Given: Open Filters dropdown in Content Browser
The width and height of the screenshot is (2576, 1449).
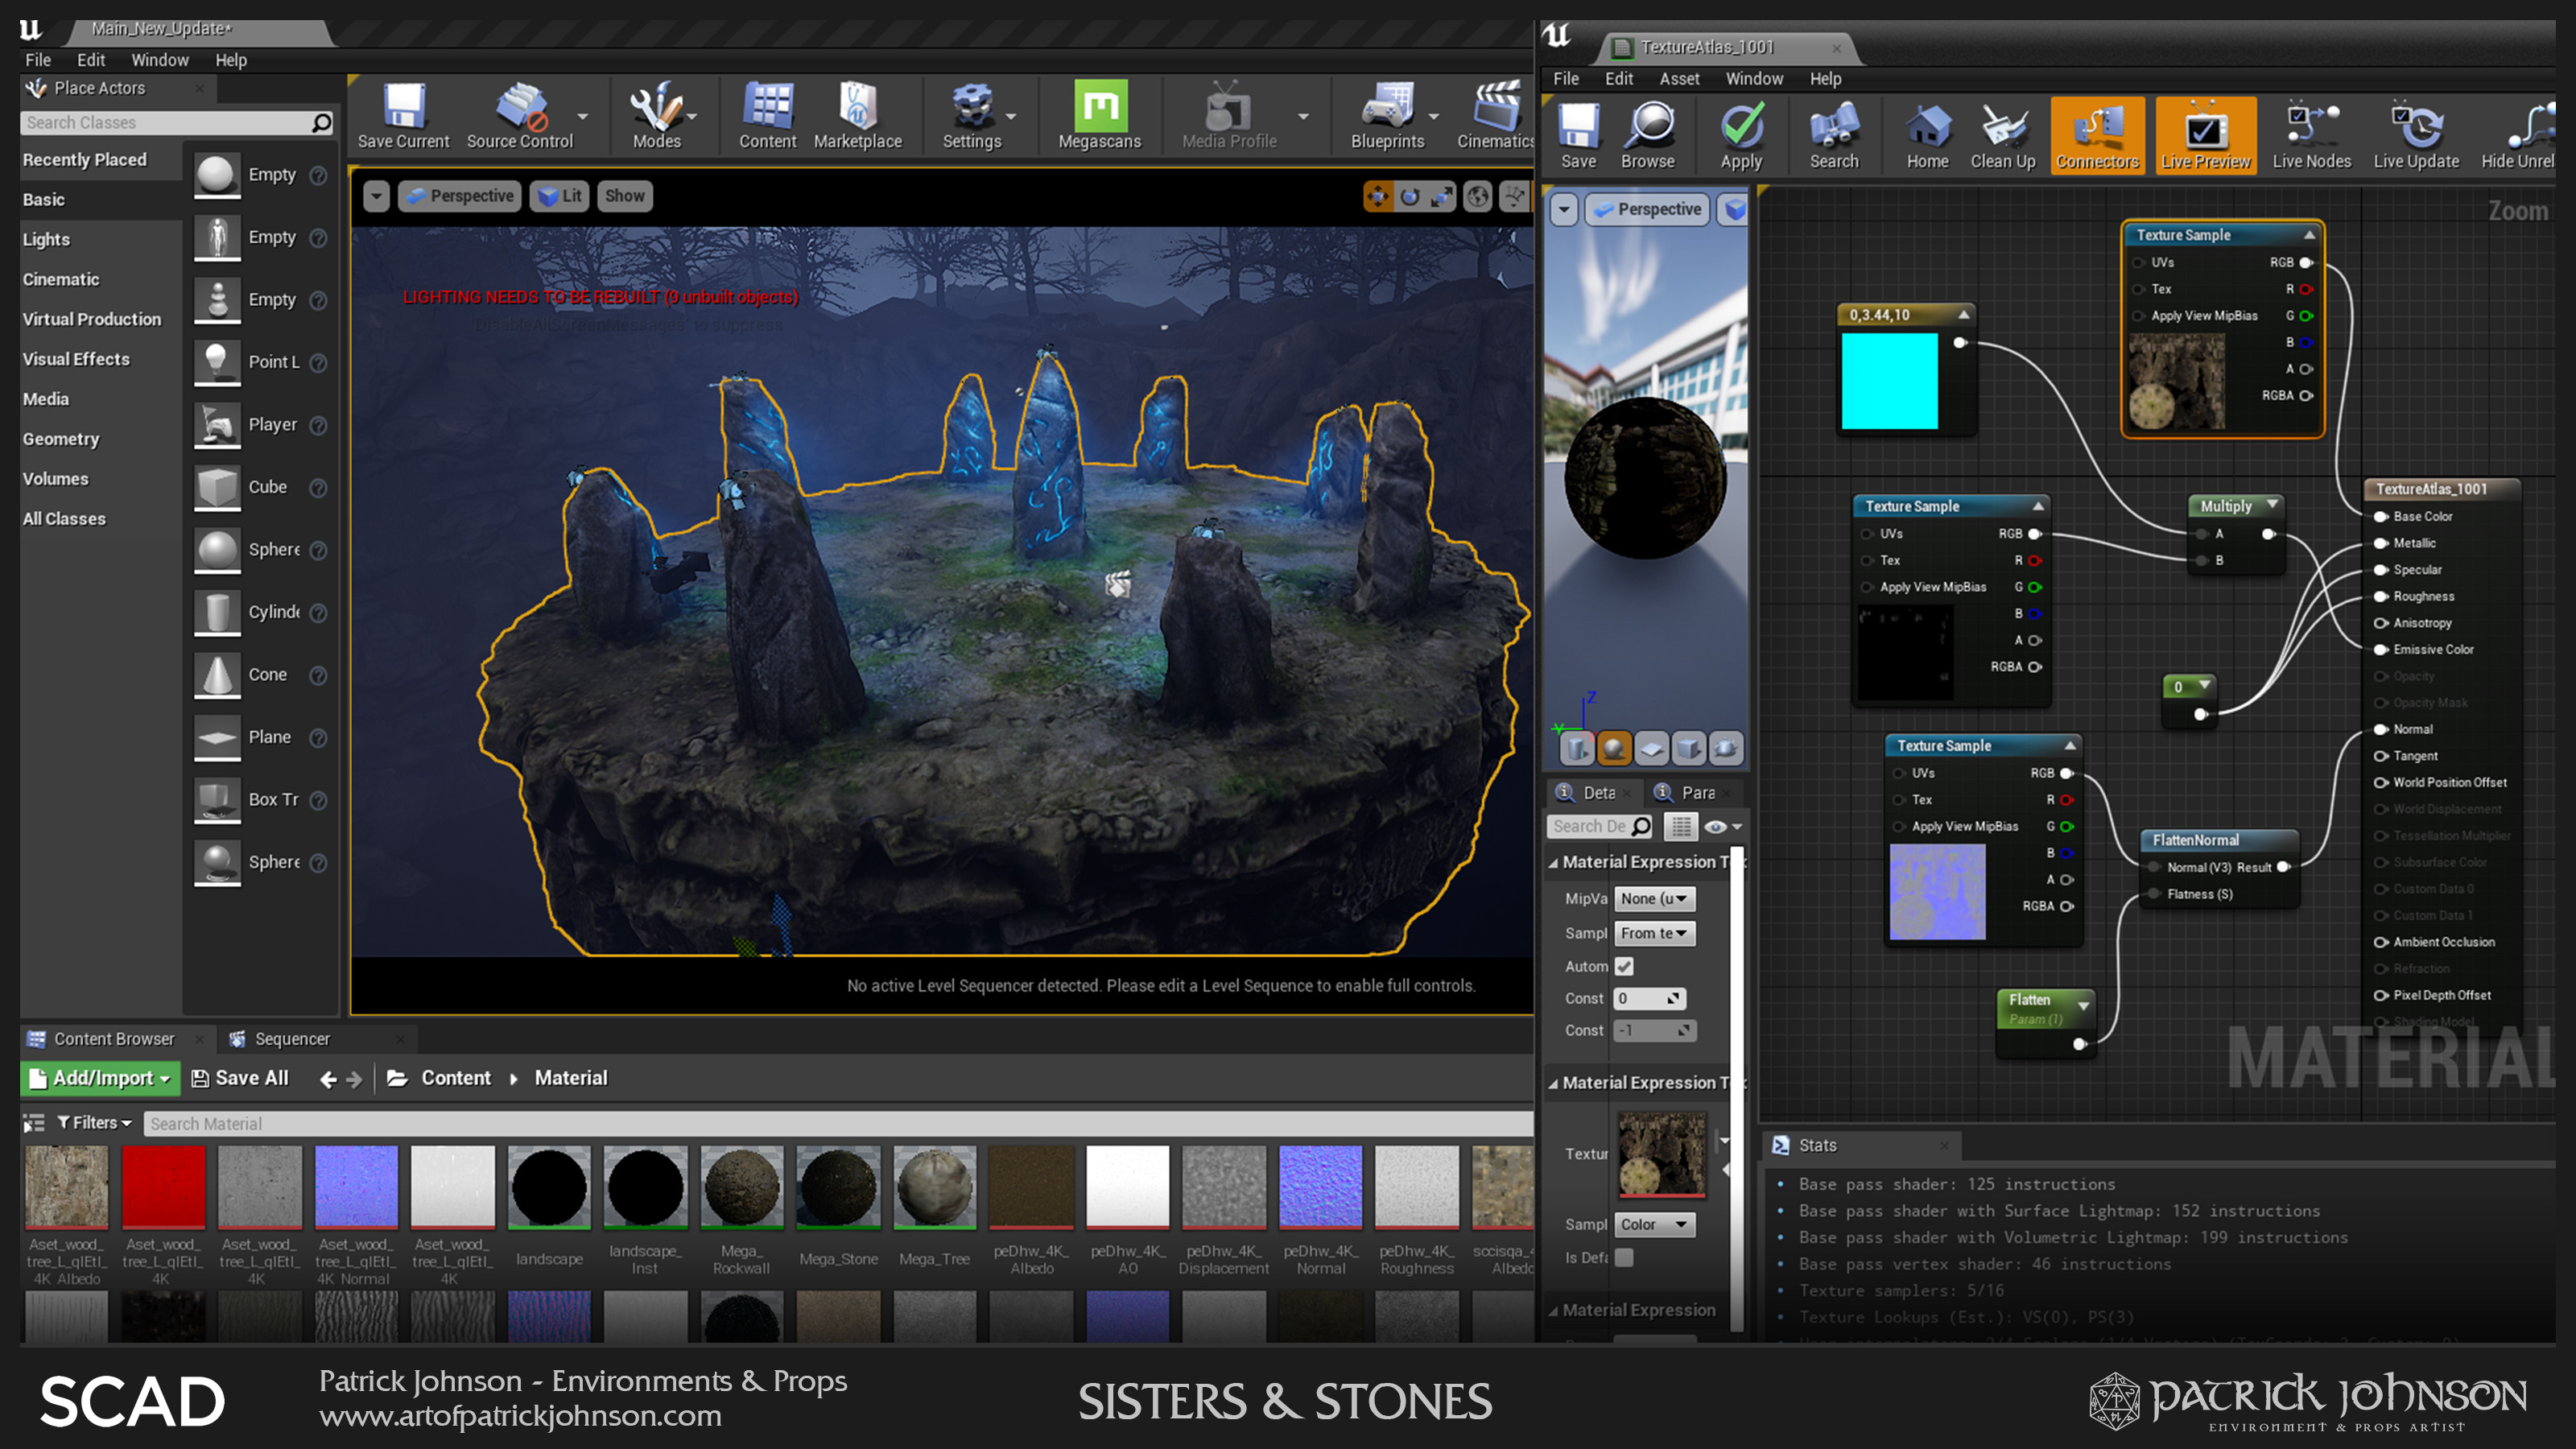Looking at the screenshot, I should pos(95,1123).
